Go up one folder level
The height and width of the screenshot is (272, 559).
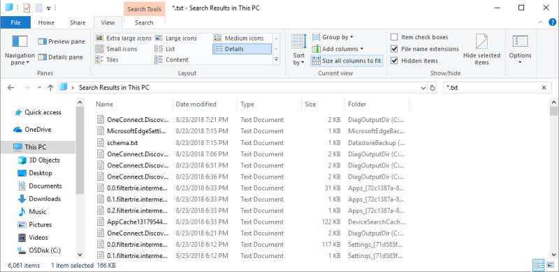[50, 88]
